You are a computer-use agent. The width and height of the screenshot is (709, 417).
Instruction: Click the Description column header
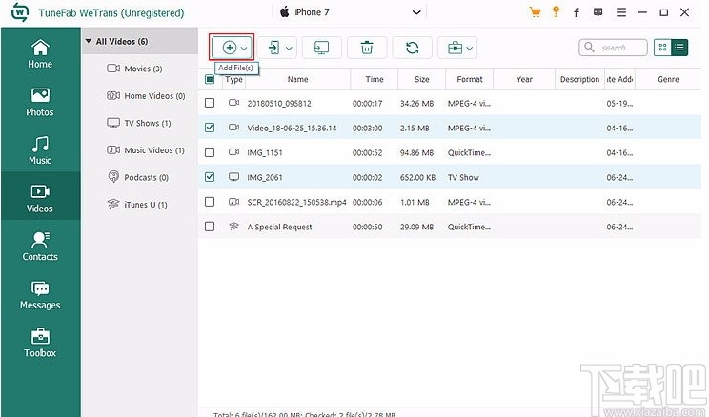(x=579, y=80)
